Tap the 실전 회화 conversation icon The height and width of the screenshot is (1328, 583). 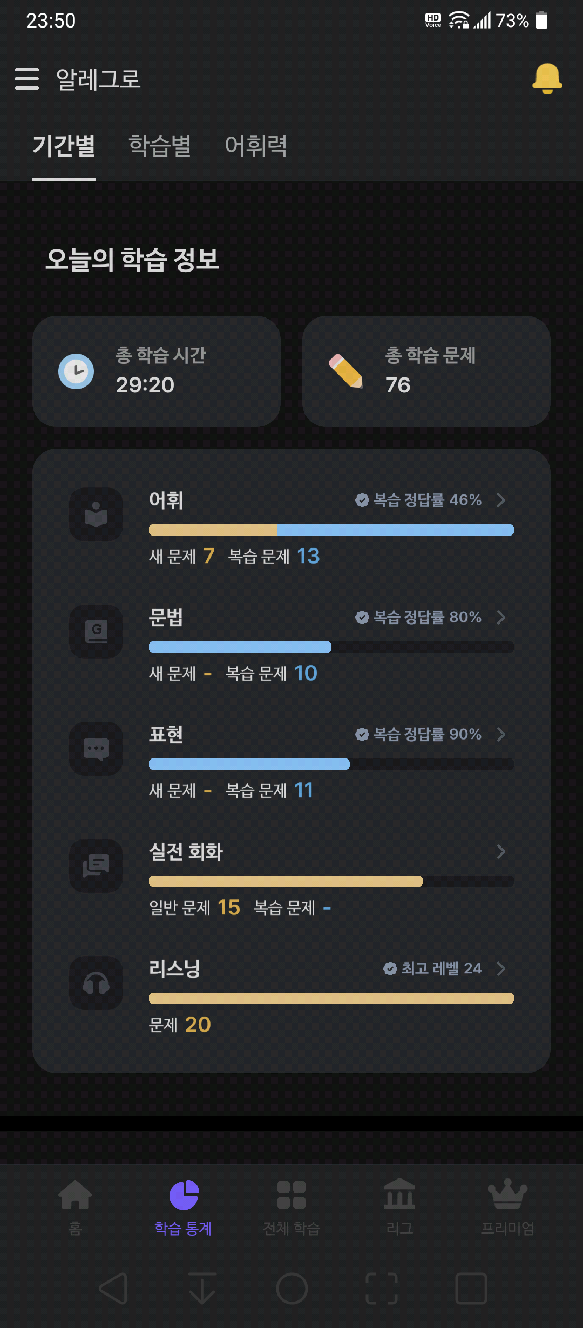96,866
